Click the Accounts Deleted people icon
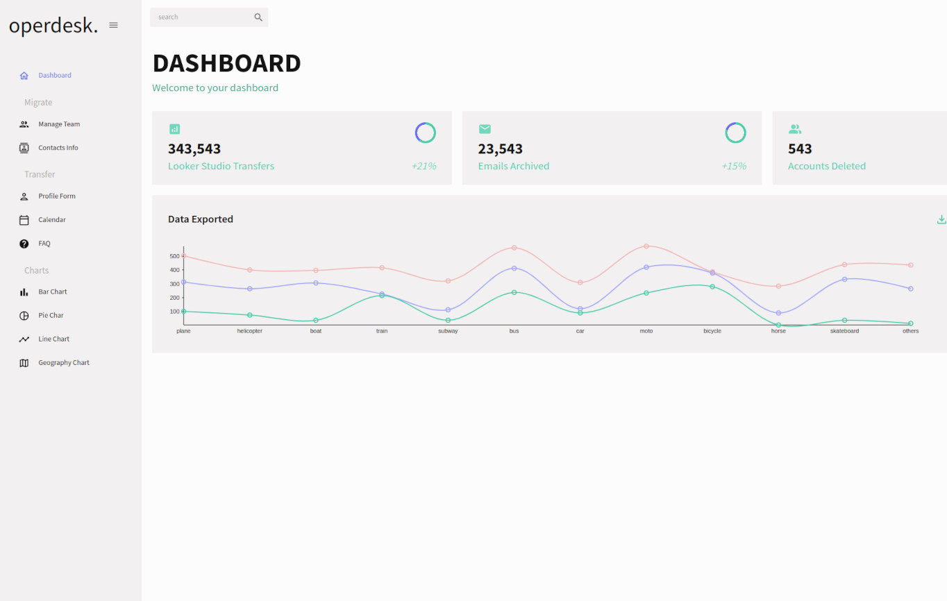This screenshot has width=947, height=601. pos(795,129)
